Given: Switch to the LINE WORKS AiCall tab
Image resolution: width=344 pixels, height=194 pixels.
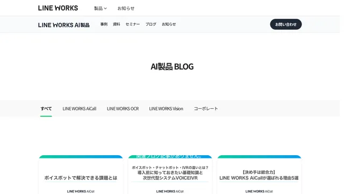Looking at the screenshot, I should [x=80, y=109].
